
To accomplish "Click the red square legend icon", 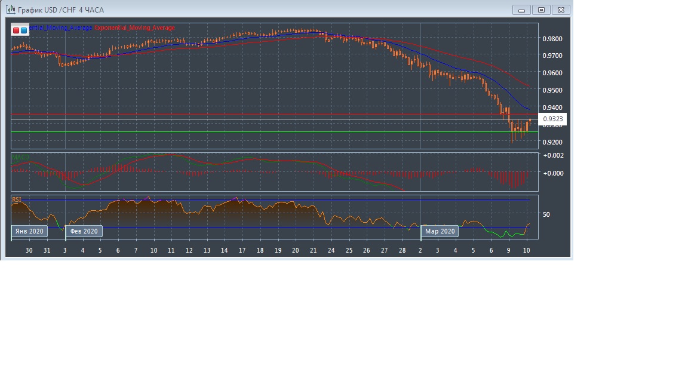I will pos(16,30).
